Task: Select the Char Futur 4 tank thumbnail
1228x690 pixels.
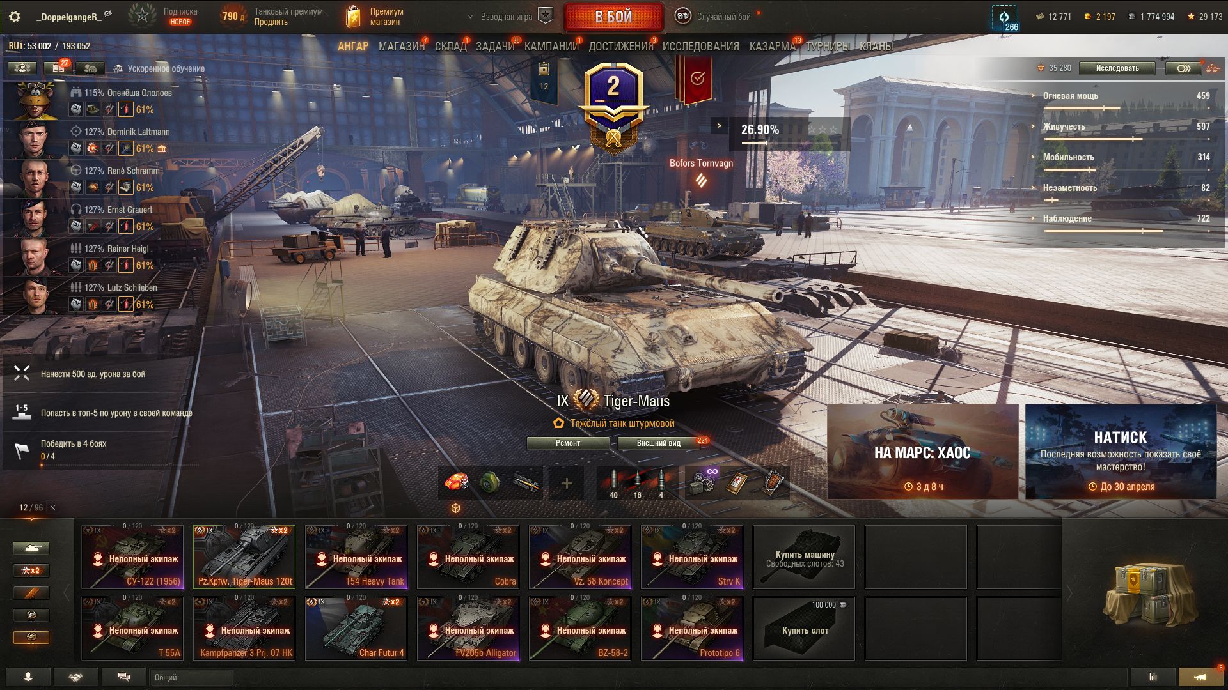Action: [x=356, y=629]
